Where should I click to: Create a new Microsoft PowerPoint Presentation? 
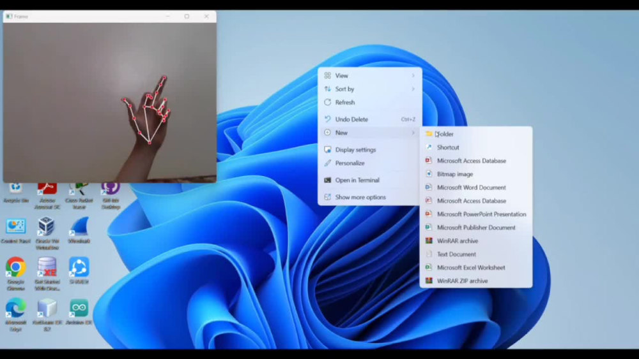coord(475,214)
